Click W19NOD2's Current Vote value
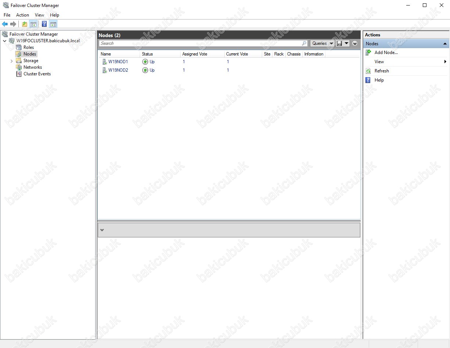Image resolution: width=450 pixels, height=348 pixels. point(228,70)
